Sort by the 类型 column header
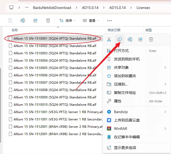 (148, 30)
